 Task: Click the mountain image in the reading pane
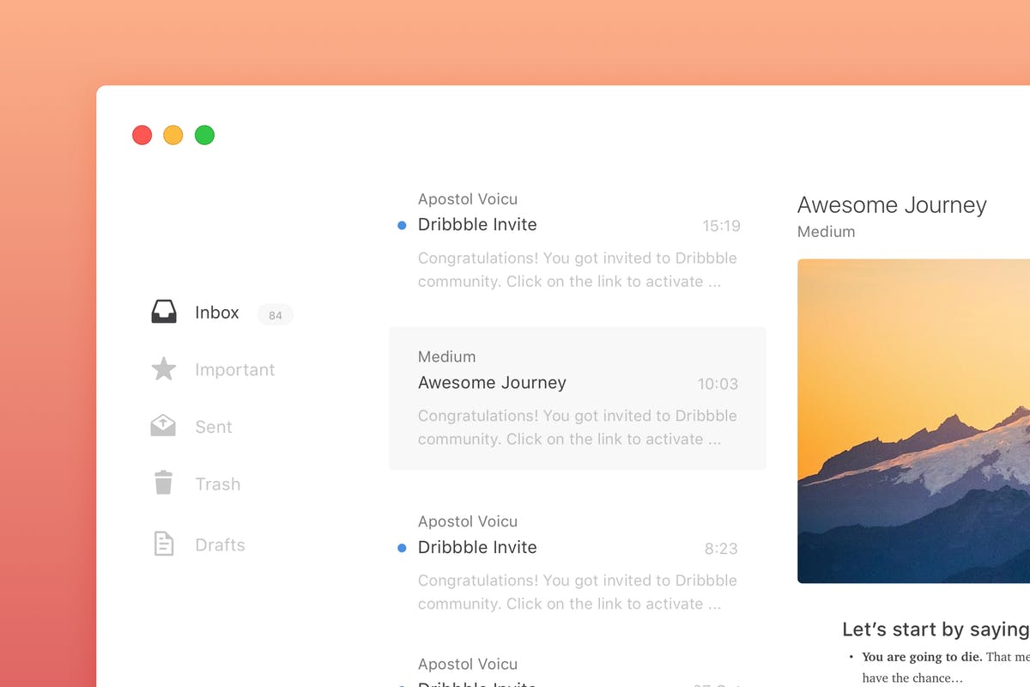[x=913, y=421]
